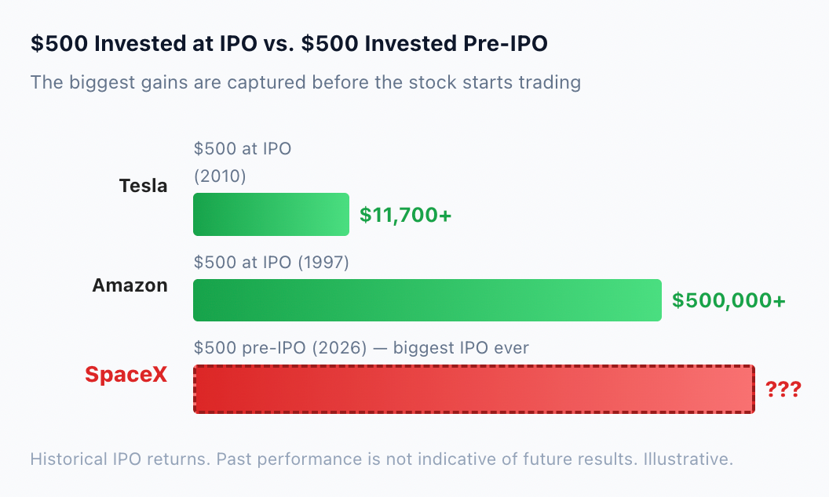Screen dimensions: 829x497
Task: Click the 'biggest IPO ever' text
Action: pos(461,347)
